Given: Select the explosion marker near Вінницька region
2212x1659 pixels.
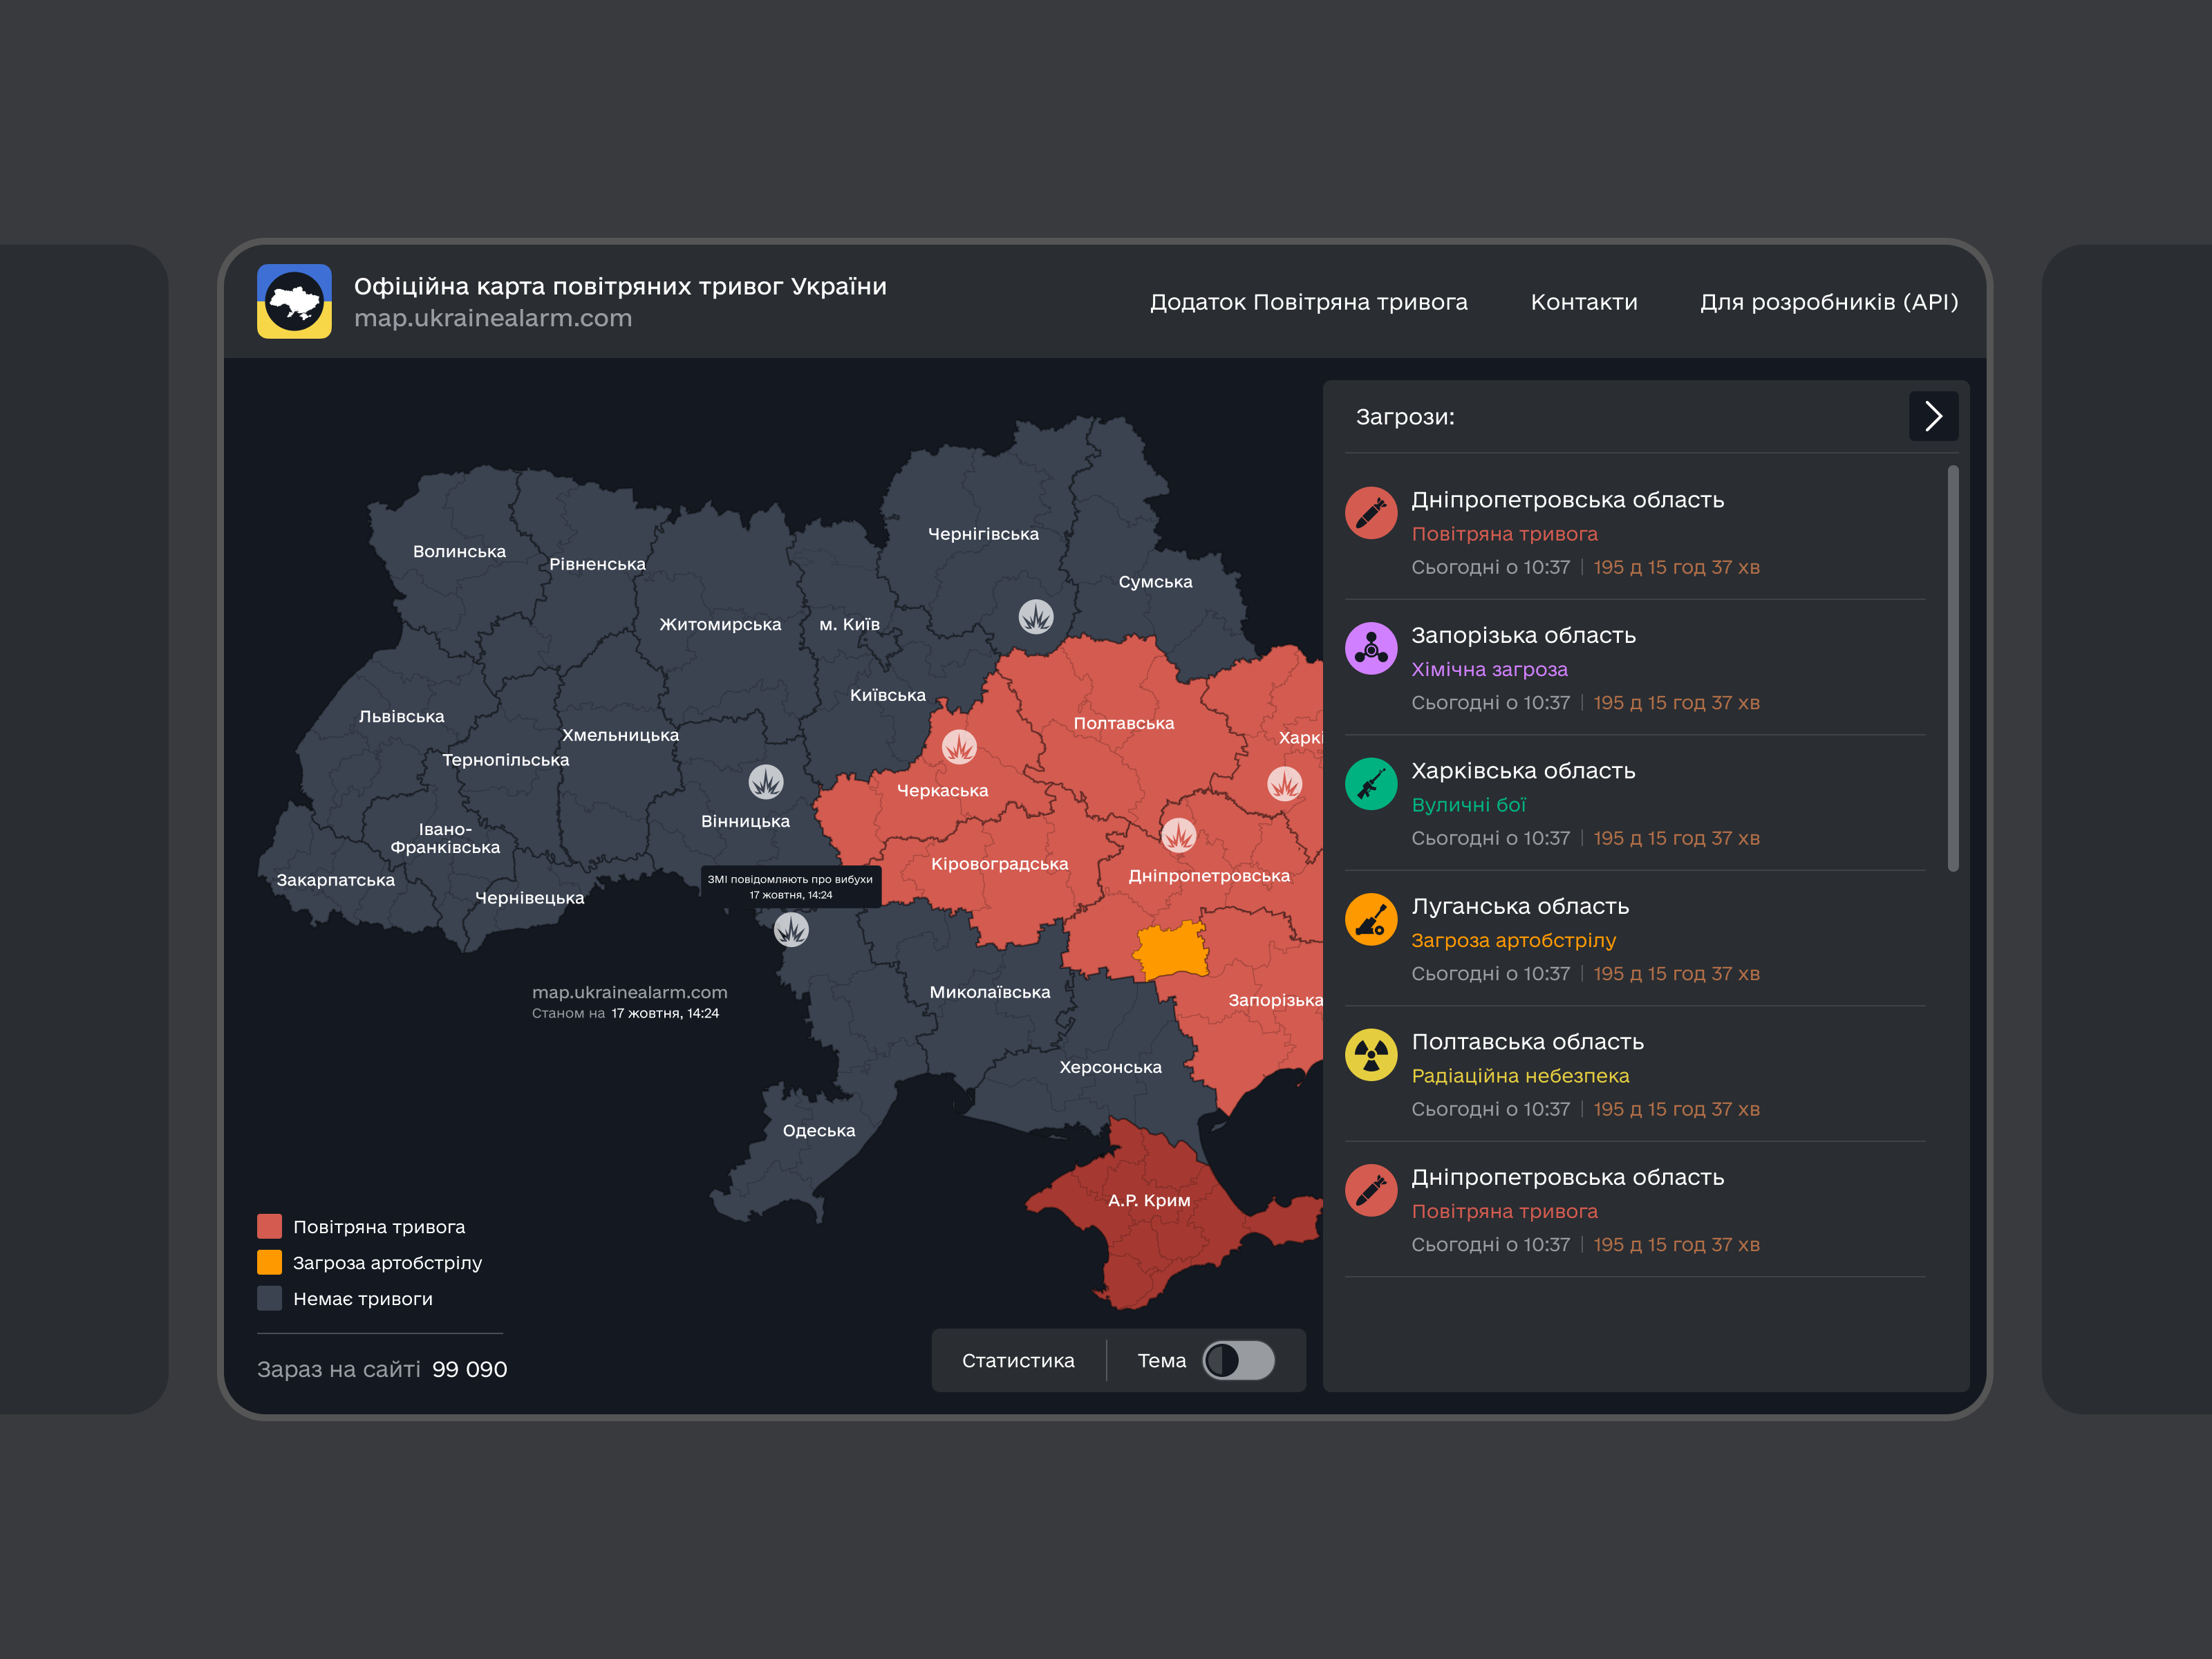Looking at the screenshot, I should click(765, 782).
